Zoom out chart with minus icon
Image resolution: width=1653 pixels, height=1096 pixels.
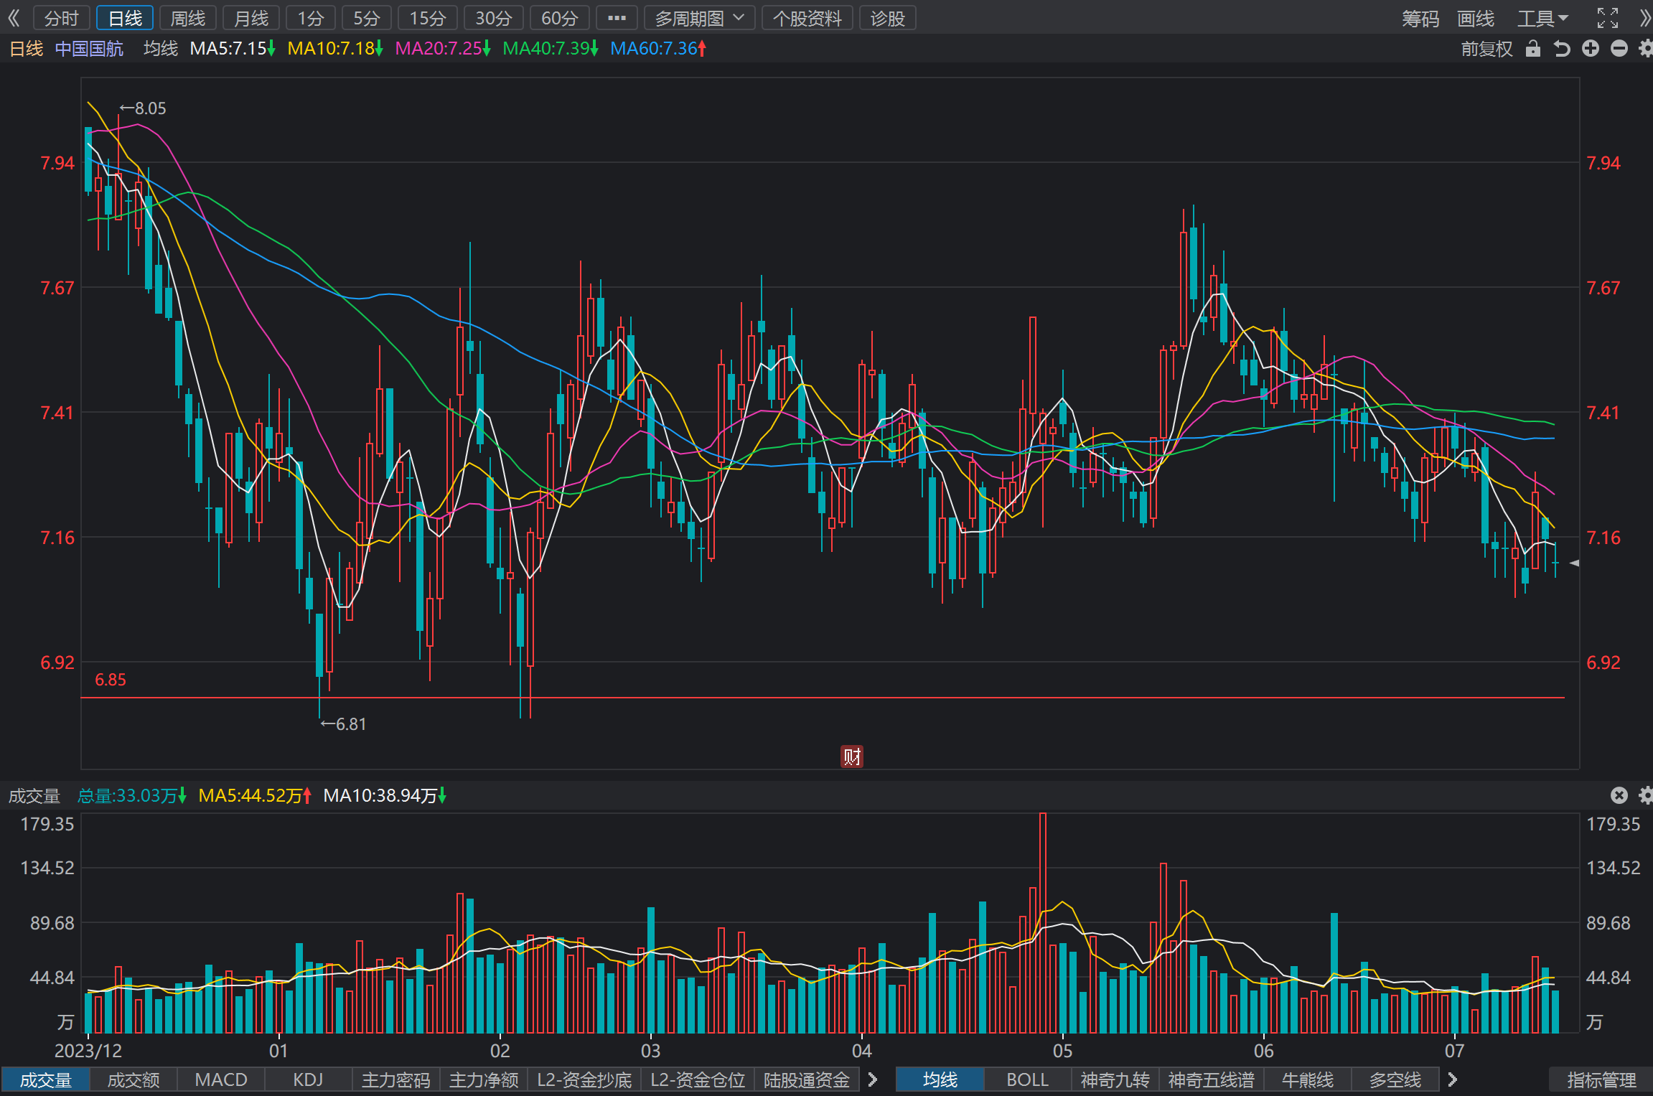(1619, 48)
